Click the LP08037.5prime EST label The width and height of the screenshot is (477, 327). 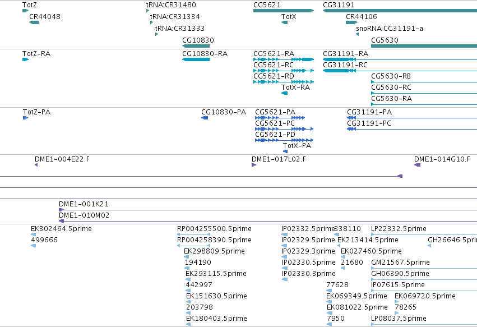pos(399,319)
